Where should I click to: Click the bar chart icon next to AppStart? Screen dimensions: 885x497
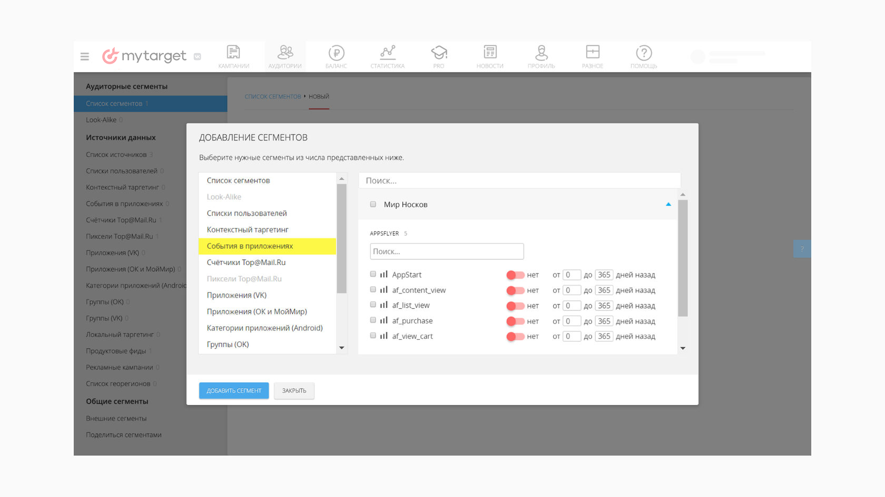384,274
